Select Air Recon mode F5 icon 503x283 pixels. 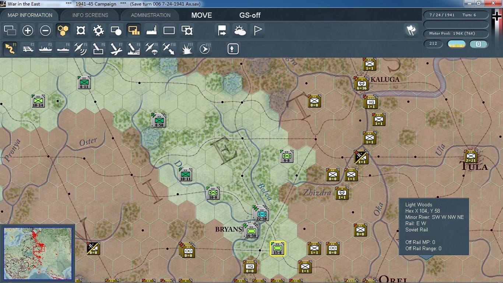81,49
